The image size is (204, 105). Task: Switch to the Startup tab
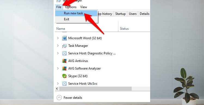(120, 14)
